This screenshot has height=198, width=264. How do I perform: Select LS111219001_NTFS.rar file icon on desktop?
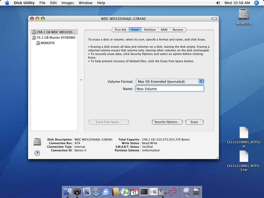[244, 133]
